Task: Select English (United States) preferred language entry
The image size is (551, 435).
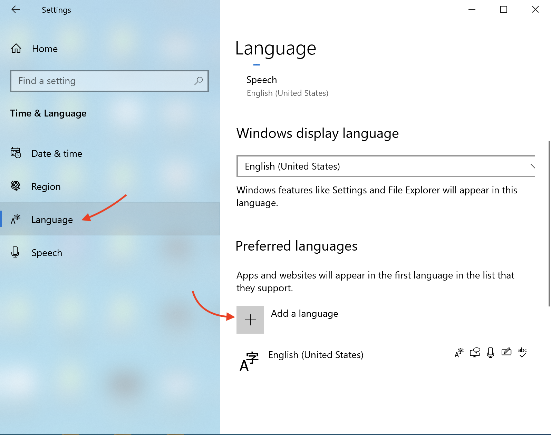Action: click(x=386, y=361)
